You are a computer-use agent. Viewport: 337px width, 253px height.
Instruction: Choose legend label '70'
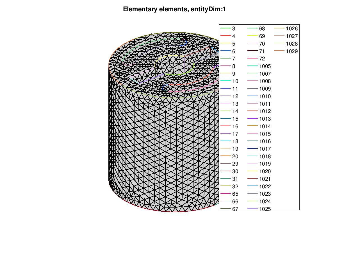262,44
